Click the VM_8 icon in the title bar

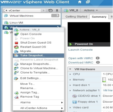(x=66, y=10)
